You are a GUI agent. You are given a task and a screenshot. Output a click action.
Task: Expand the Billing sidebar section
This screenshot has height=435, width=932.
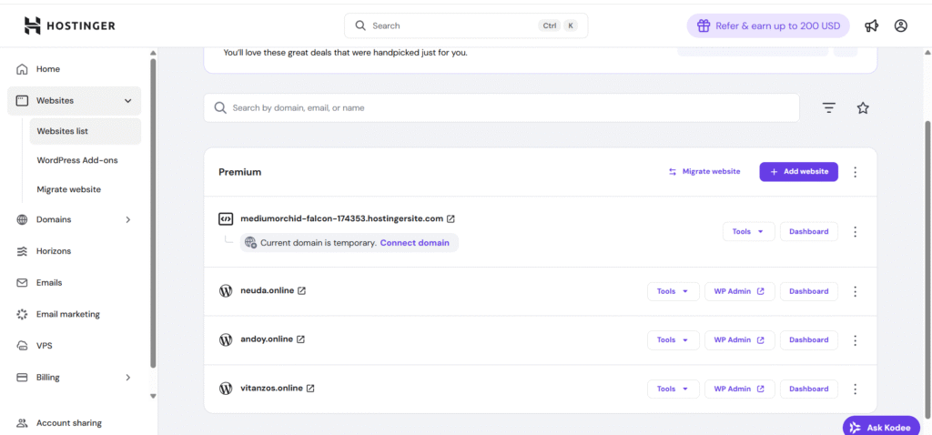click(128, 378)
